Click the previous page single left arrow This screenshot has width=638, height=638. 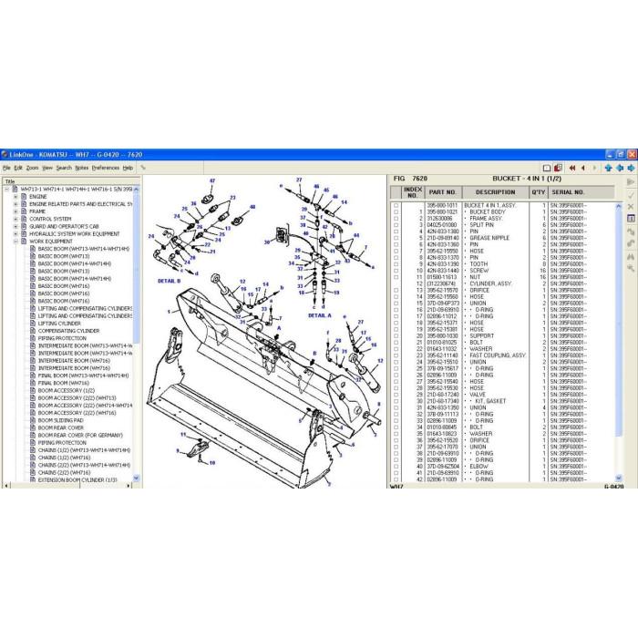point(583,168)
